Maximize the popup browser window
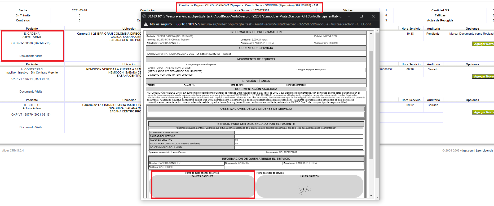494x206 pixels. click(361, 16)
